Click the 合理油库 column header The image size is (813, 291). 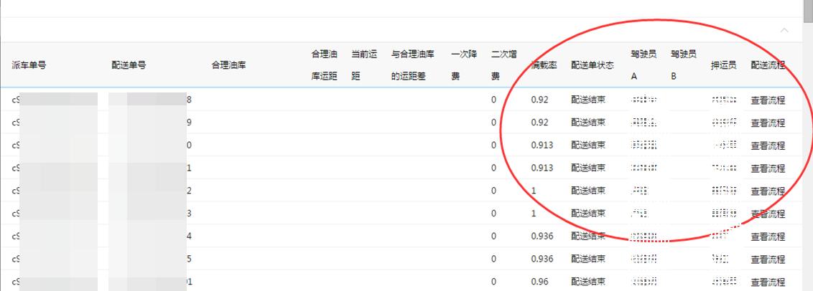[x=228, y=65]
